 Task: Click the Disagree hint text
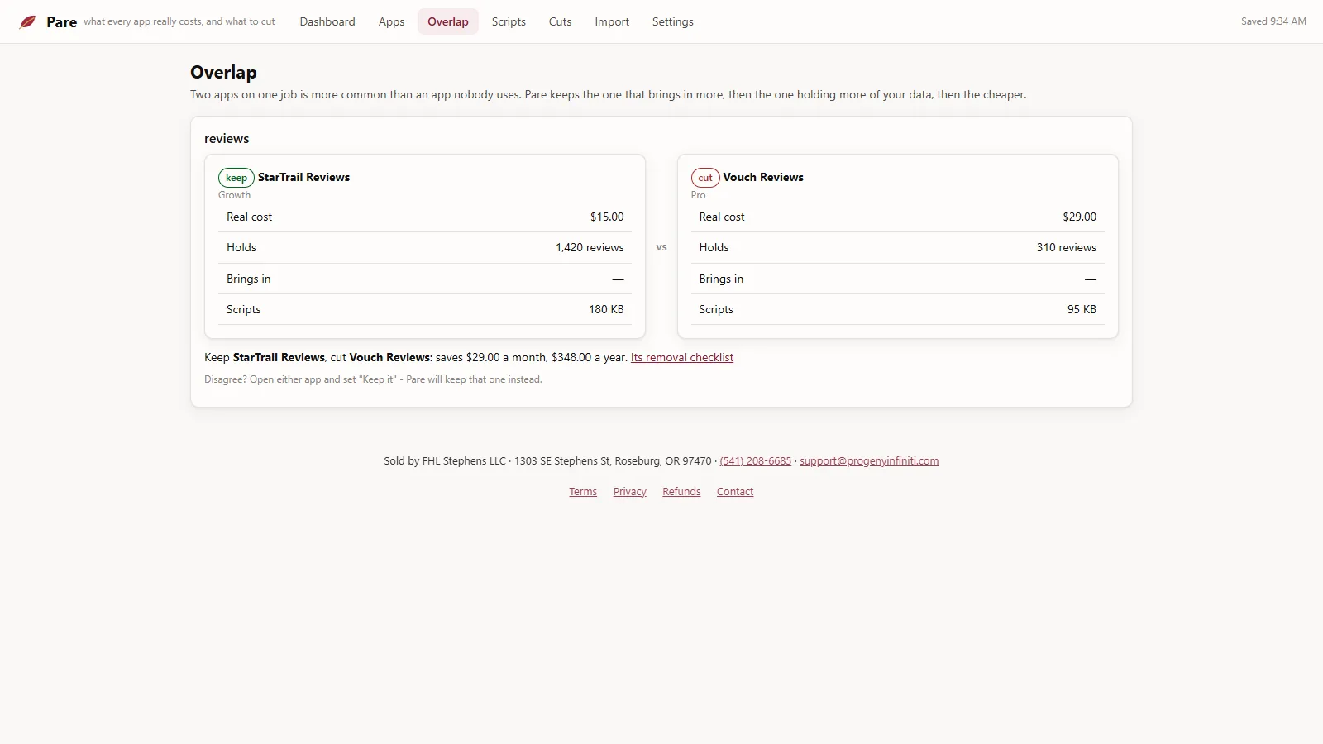click(x=373, y=379)
